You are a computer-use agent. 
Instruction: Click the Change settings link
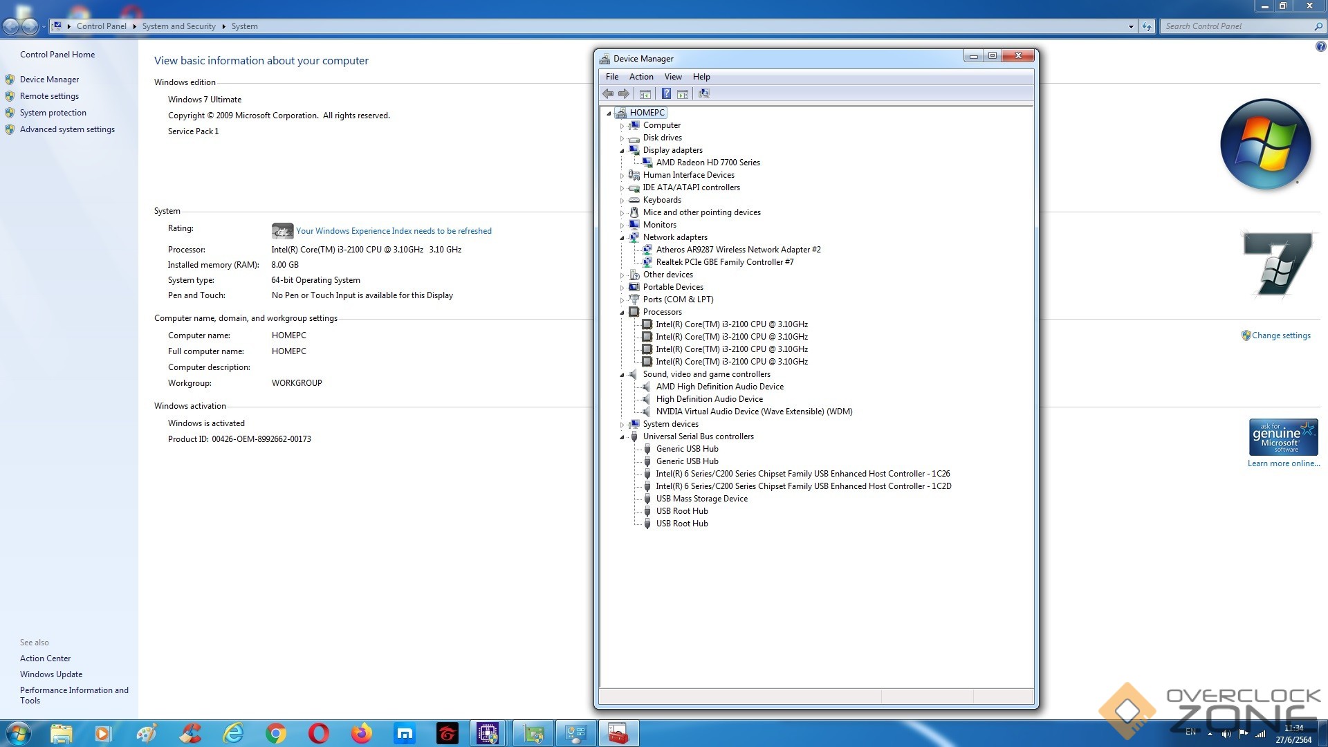point(1280,335)
